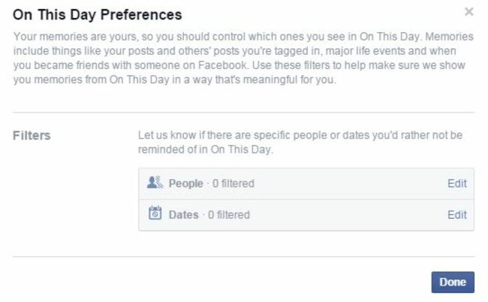
Task: Edit the Dates filter
Action: point(457,214)
